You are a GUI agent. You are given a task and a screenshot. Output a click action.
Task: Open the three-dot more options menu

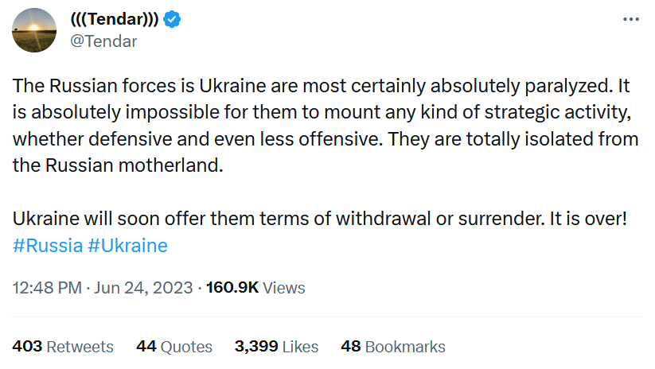coord(630,19)
